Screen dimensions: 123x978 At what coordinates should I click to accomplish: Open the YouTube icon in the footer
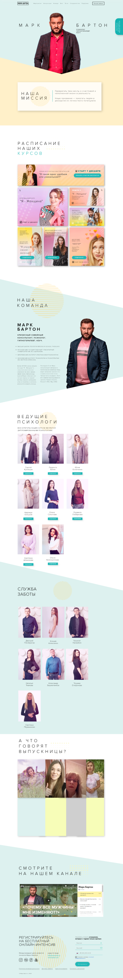(36, 960)
